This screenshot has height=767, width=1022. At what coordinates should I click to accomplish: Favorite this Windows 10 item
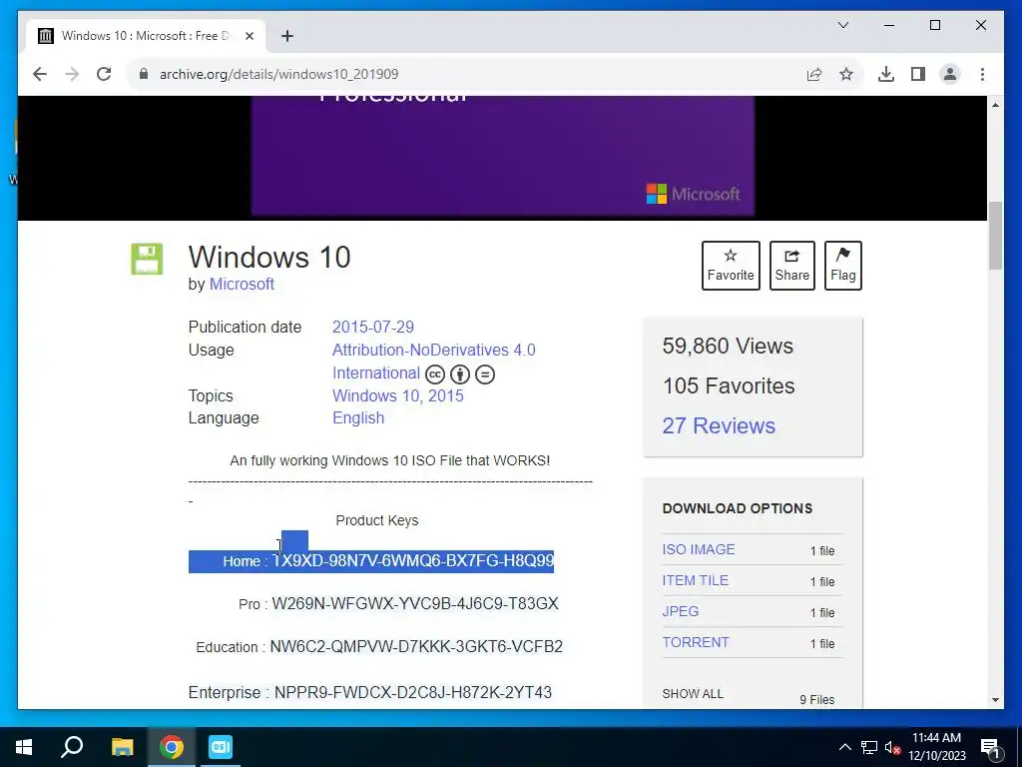coord(731,266)
